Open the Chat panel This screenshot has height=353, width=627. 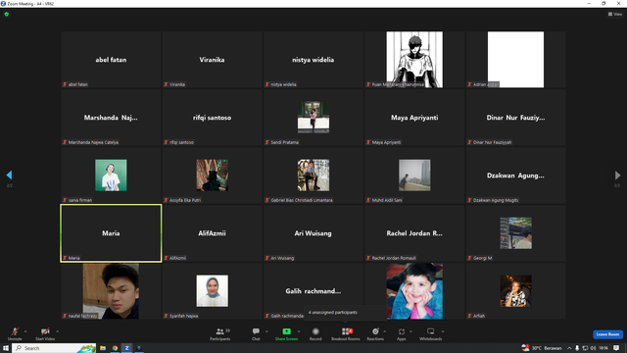pos(256,333)
